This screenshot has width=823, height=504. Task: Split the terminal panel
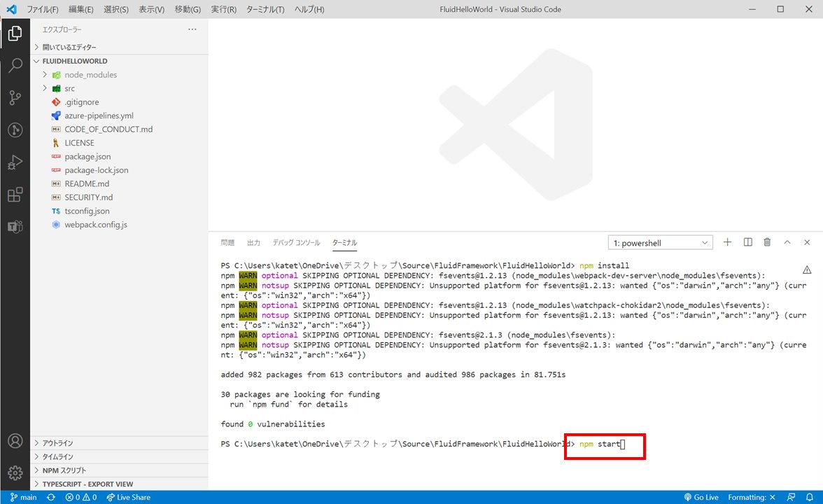tap(747, 241)
